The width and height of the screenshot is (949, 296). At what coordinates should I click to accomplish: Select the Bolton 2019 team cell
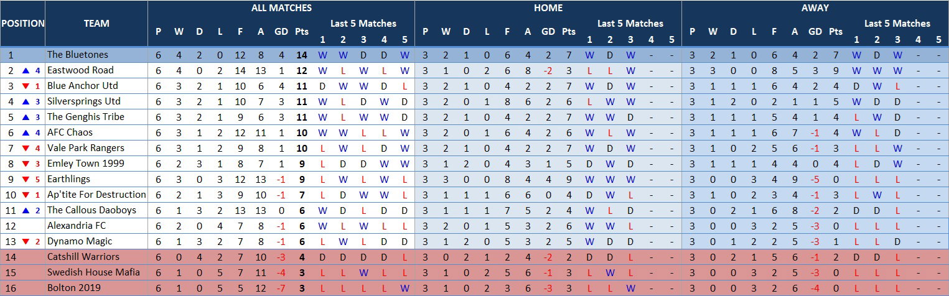point(96,288)
